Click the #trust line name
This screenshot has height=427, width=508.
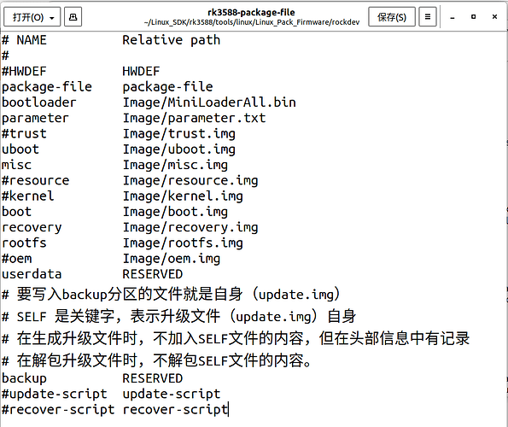(x=24, y=134)
